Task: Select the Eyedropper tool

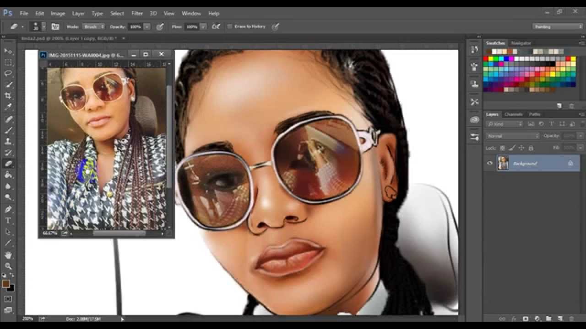Action: pyautogui.click(x=8, y=107)
